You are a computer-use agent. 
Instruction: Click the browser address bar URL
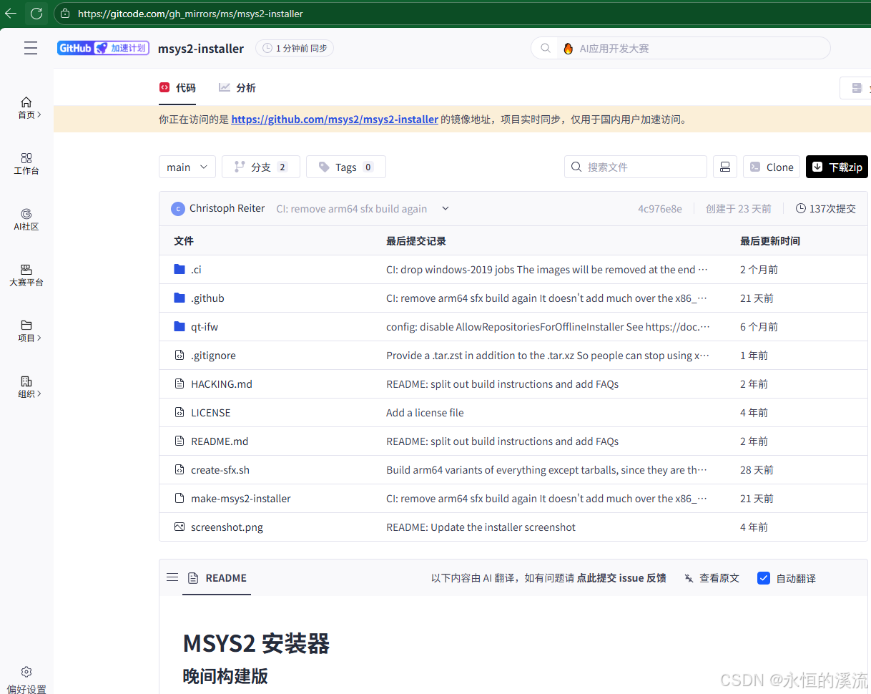190,13
